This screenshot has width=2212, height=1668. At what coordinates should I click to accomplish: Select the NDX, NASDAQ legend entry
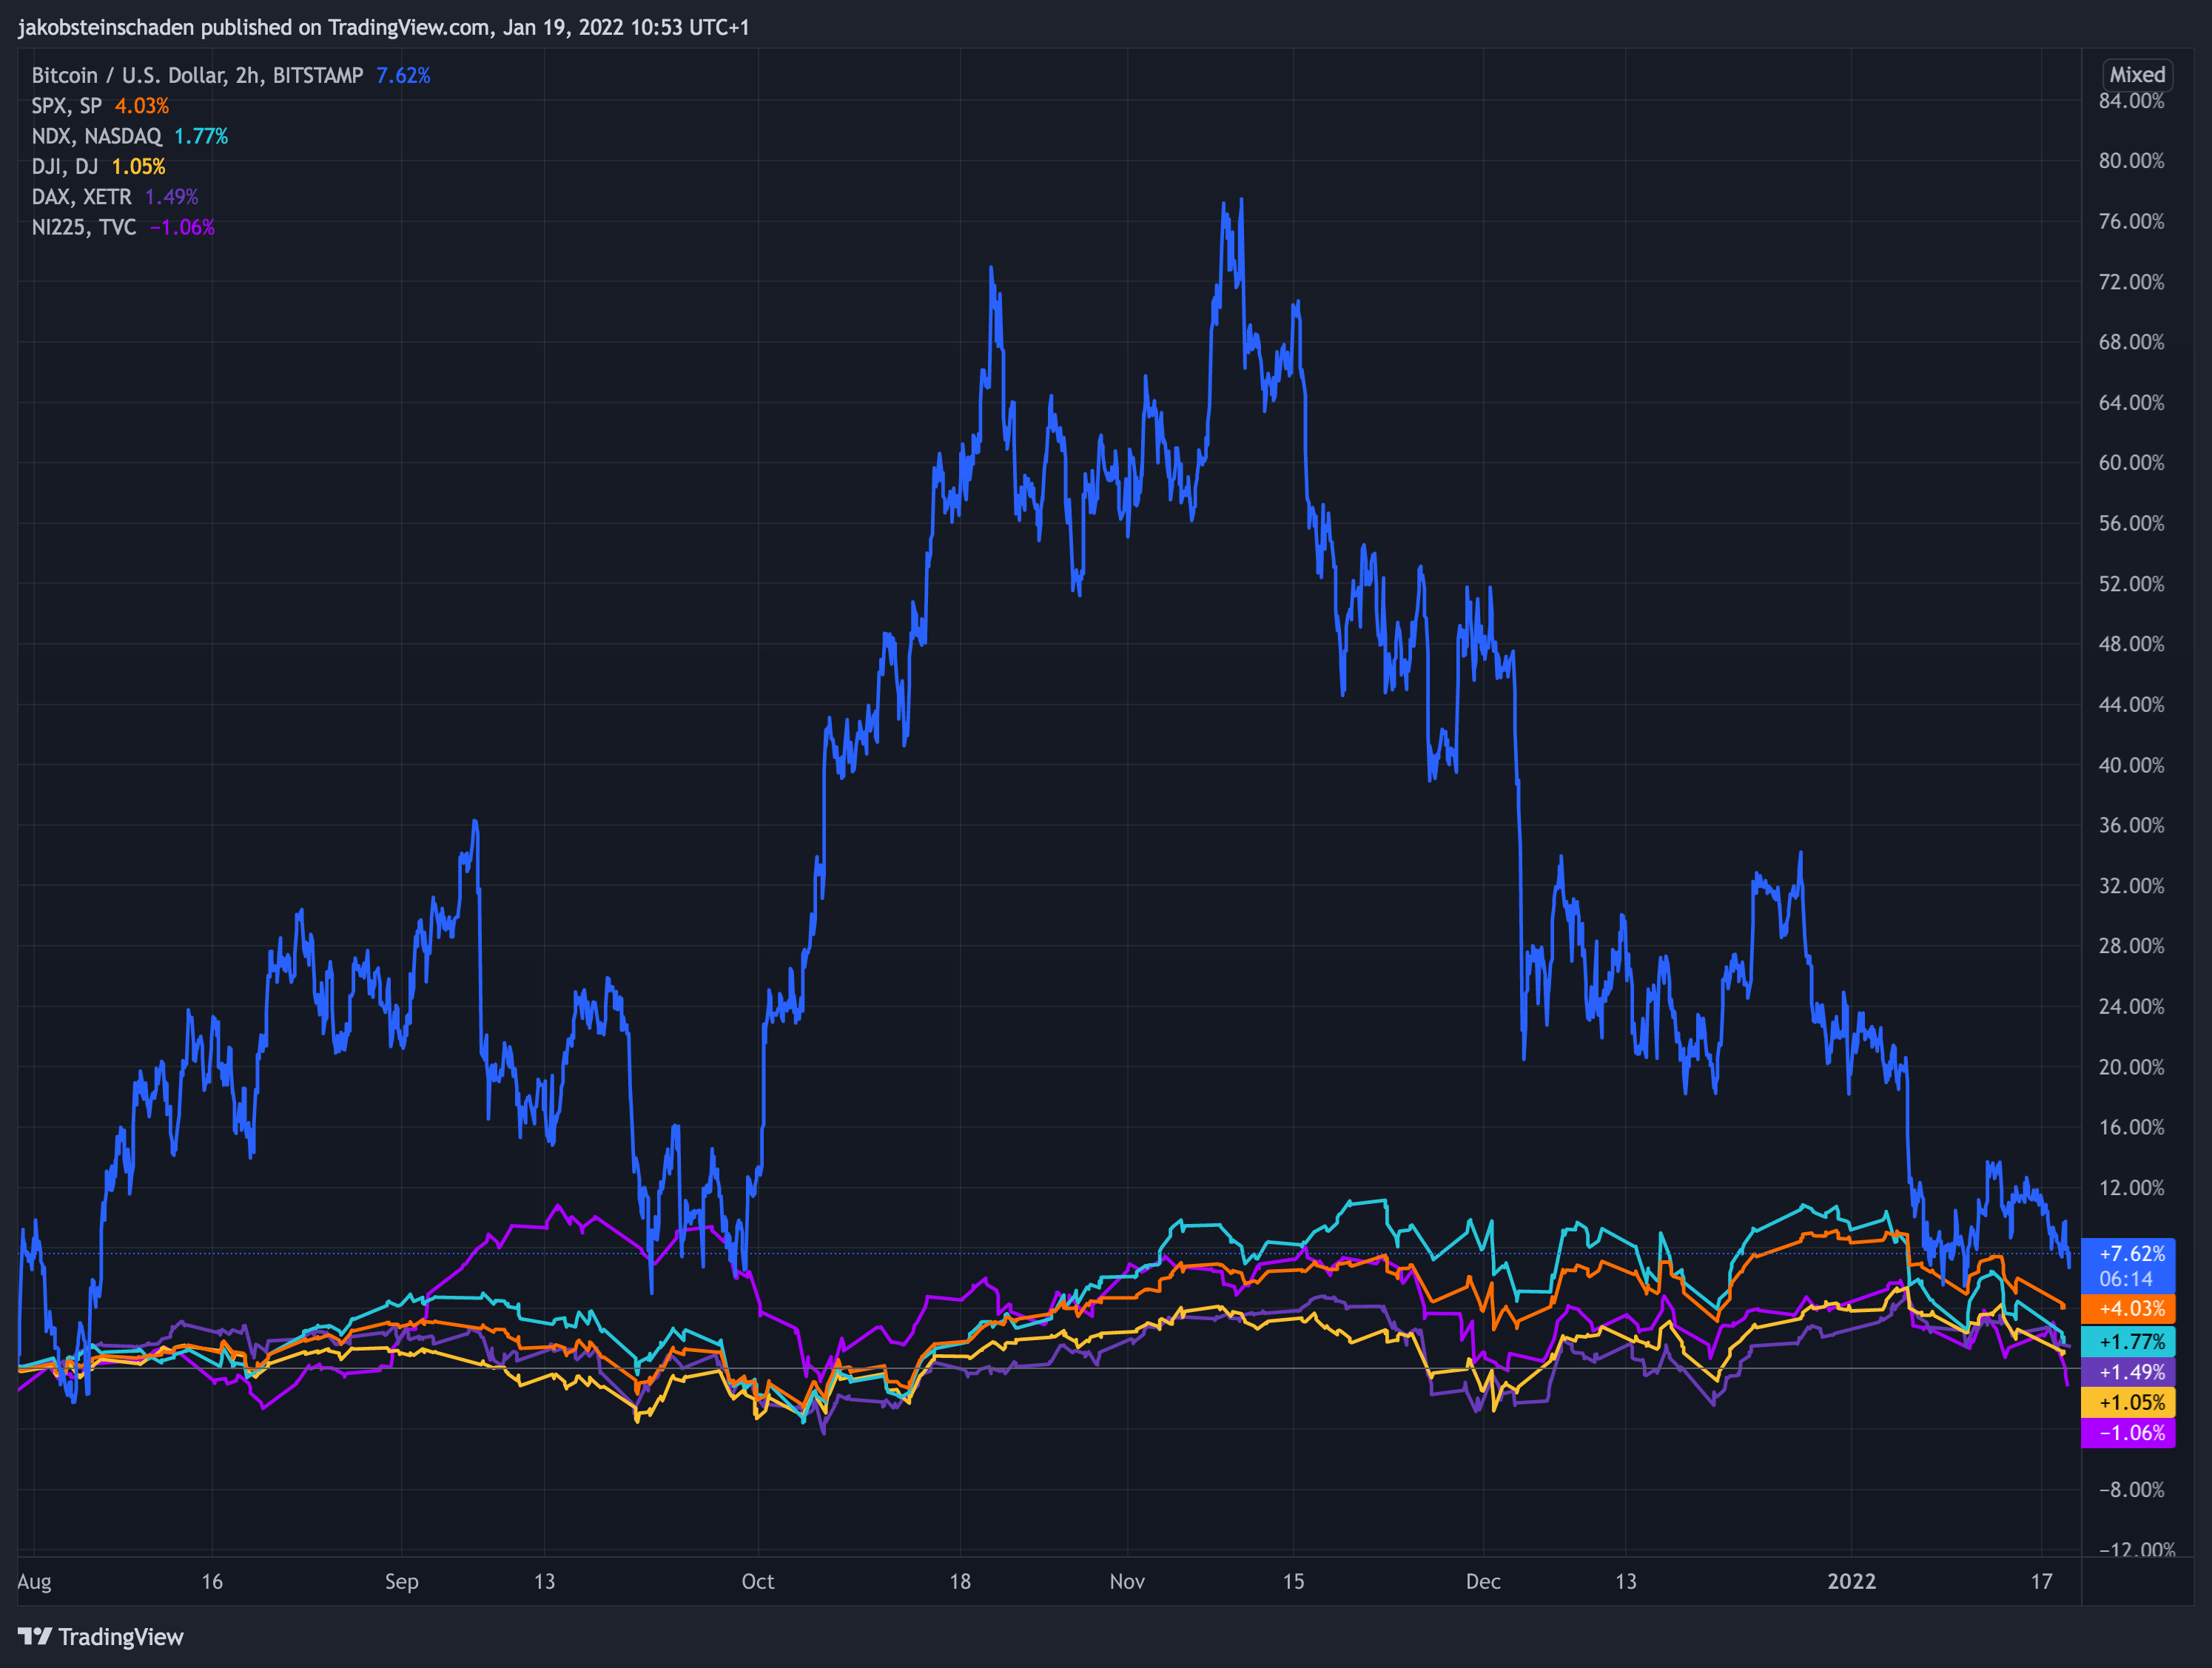click(96, 136)
